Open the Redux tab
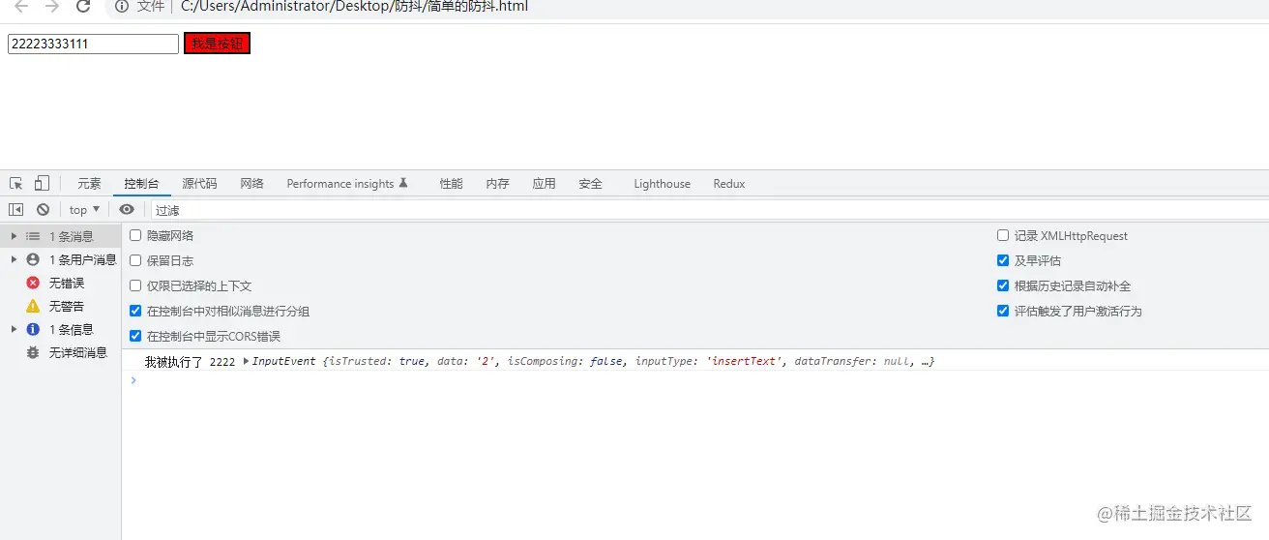This screenshot has height=540, width=1269. click(x=729, y=184)
